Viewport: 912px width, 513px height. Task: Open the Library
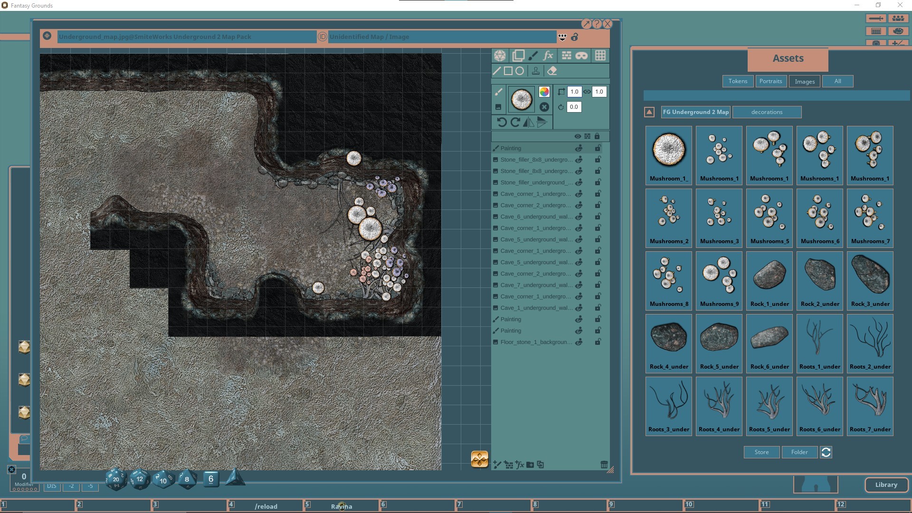tap(886, 485)
